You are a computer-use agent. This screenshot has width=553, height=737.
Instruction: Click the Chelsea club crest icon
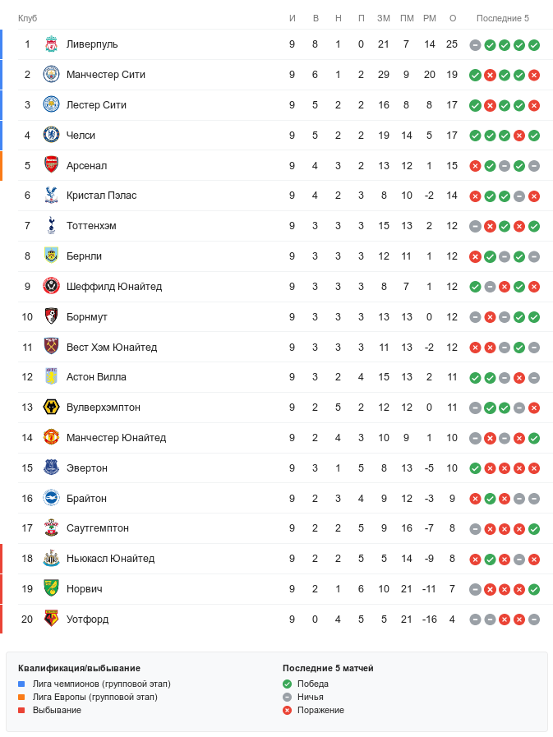pos(51,136)
